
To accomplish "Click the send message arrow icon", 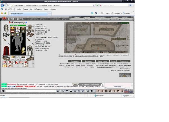I will click(x=58, y=91).
